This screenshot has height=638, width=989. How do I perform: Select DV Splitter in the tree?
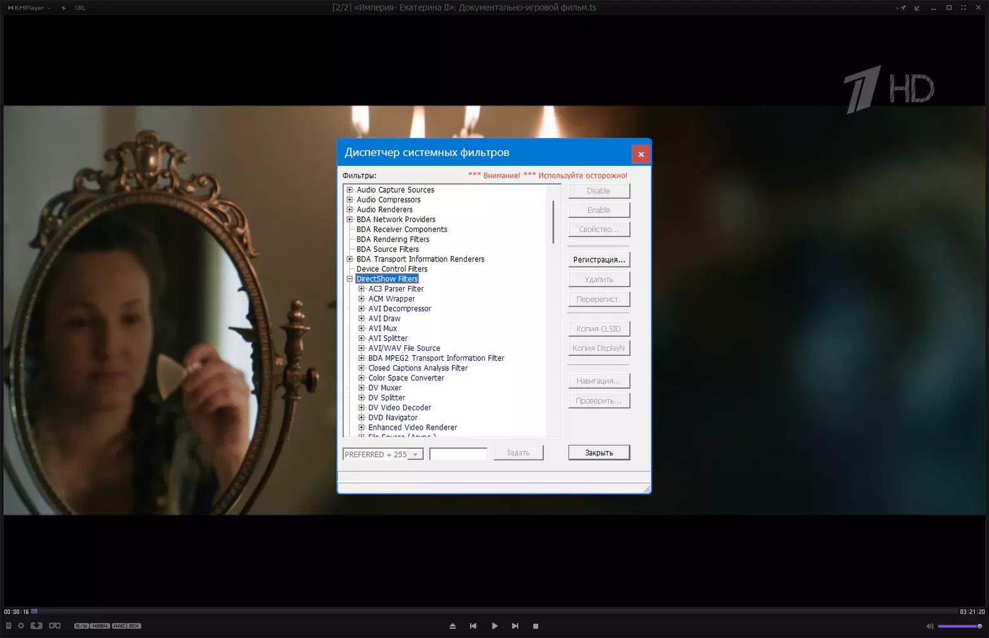click(387, 398)
